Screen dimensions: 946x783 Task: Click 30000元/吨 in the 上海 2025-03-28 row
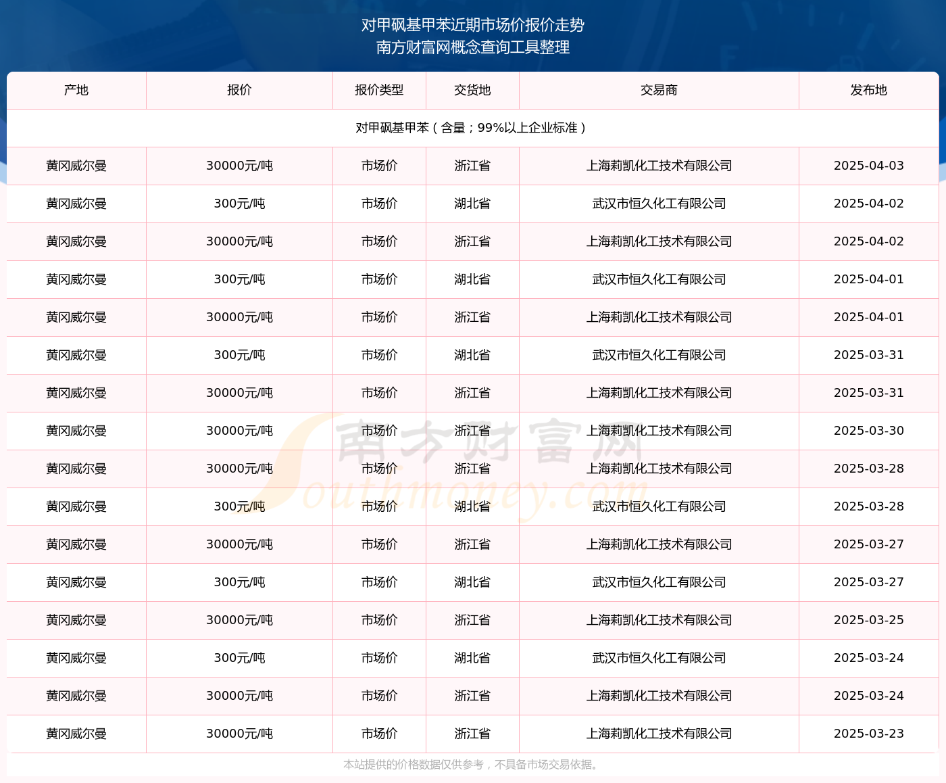click(x=239, y=469)
